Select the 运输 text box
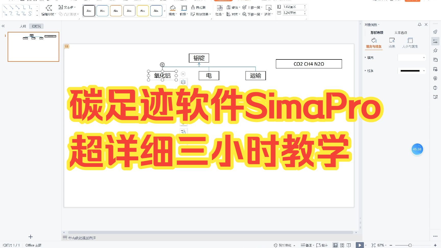This screenshot has height=248, width=441. (256, 76)
